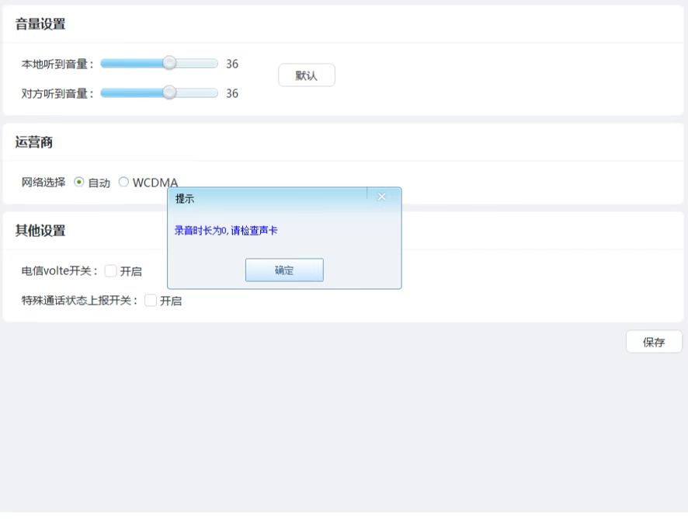Click the 确定 button in the dialog
688x519 pixels.
pyautogui.click(x=284, y=270)
